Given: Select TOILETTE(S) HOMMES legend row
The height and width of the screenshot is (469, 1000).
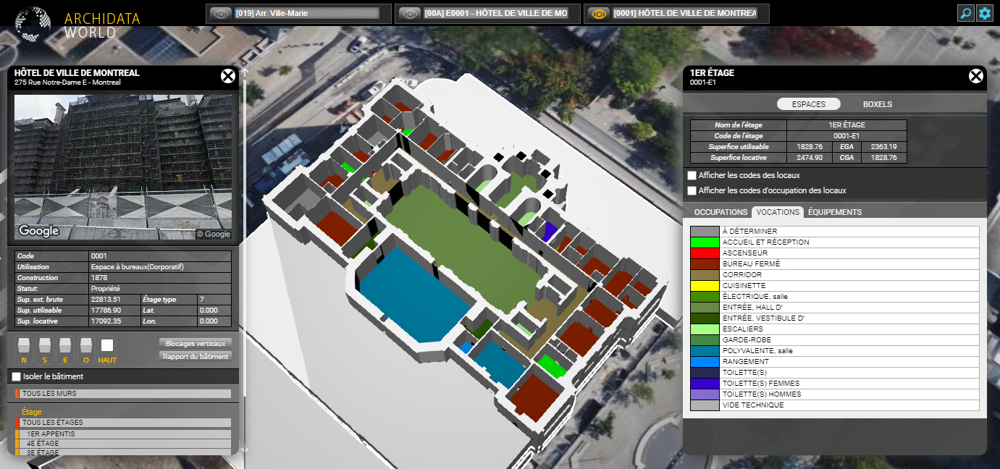Looking at the screenshot, I should click(835, 394).
